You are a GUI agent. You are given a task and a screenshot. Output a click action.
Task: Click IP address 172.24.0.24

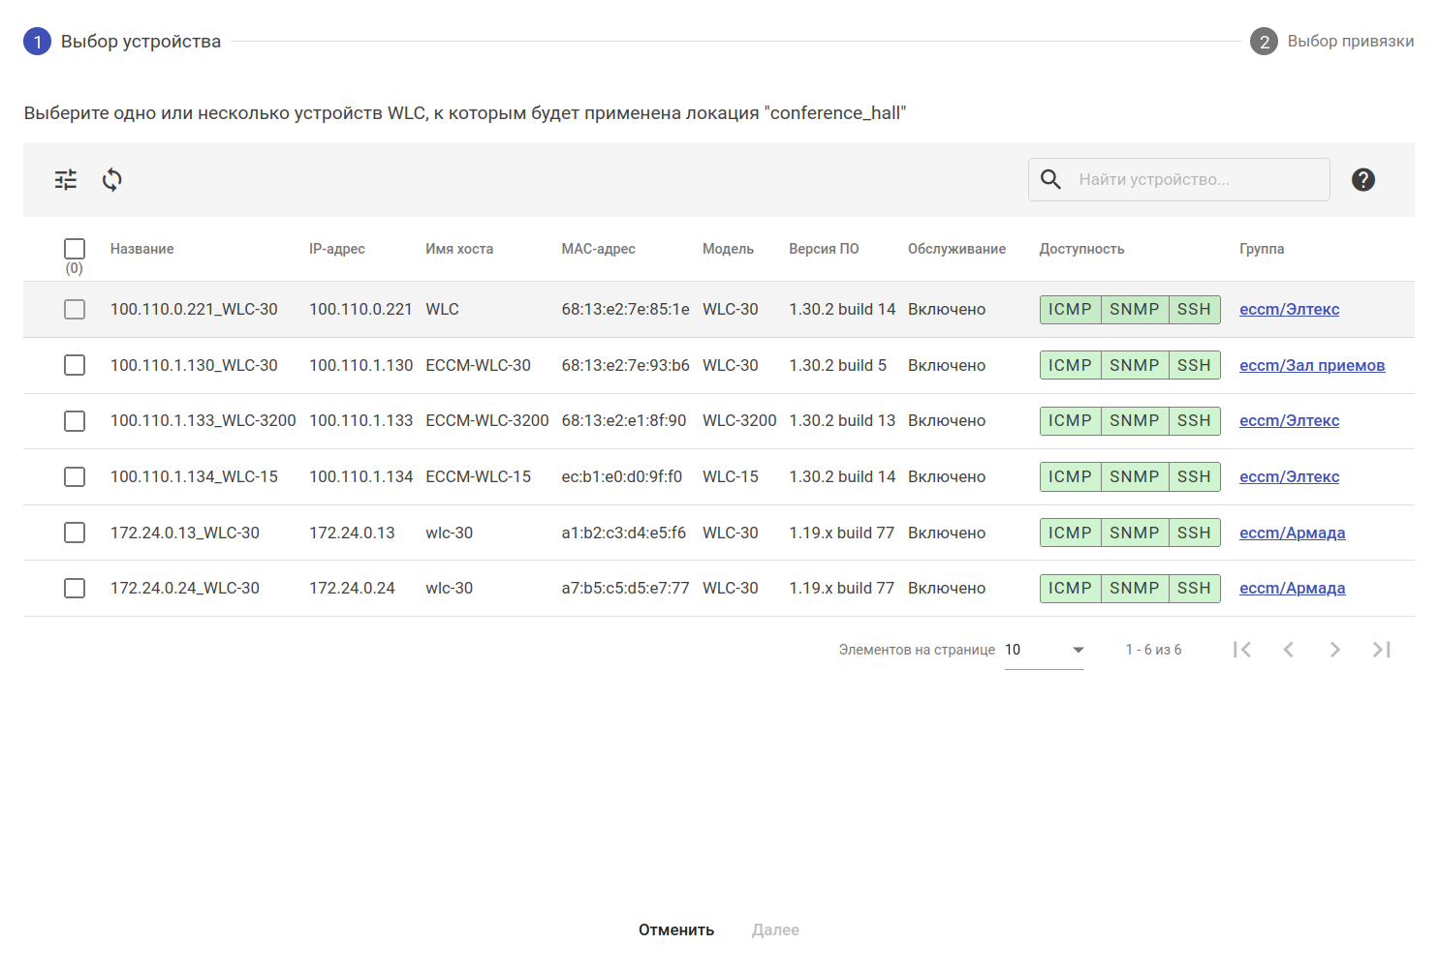tap(352, 589)
